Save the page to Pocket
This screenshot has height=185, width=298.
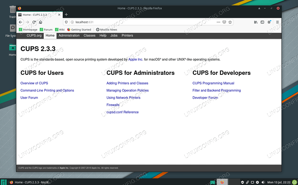[x=224, y=22]
